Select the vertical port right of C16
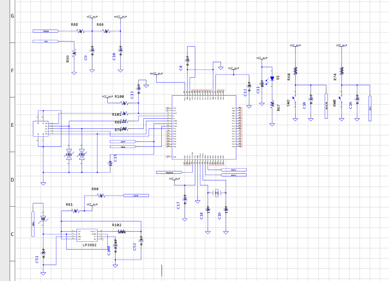Viewport: 389px width, 281px height. point(370,108)
